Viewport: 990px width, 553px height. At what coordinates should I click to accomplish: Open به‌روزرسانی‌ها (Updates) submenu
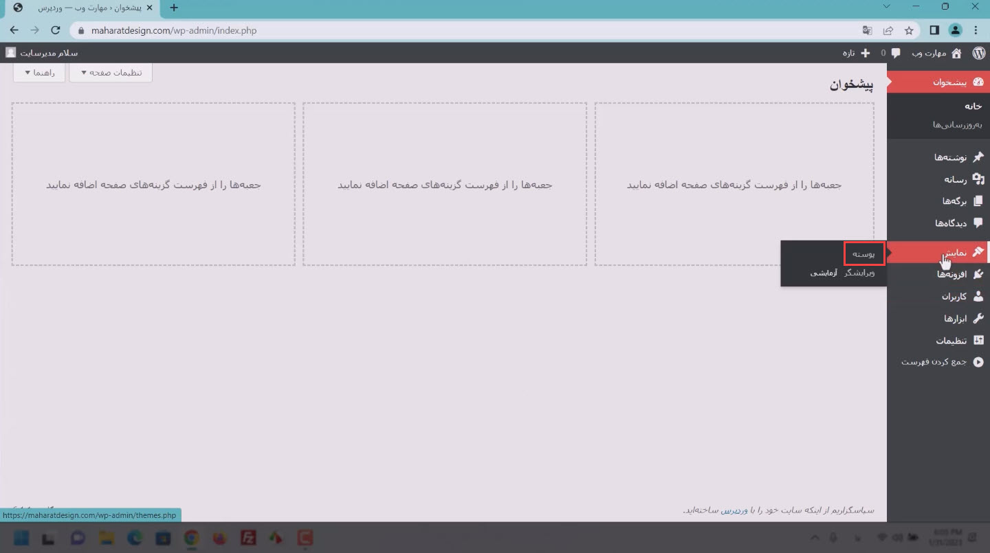(x=957, y=124)
